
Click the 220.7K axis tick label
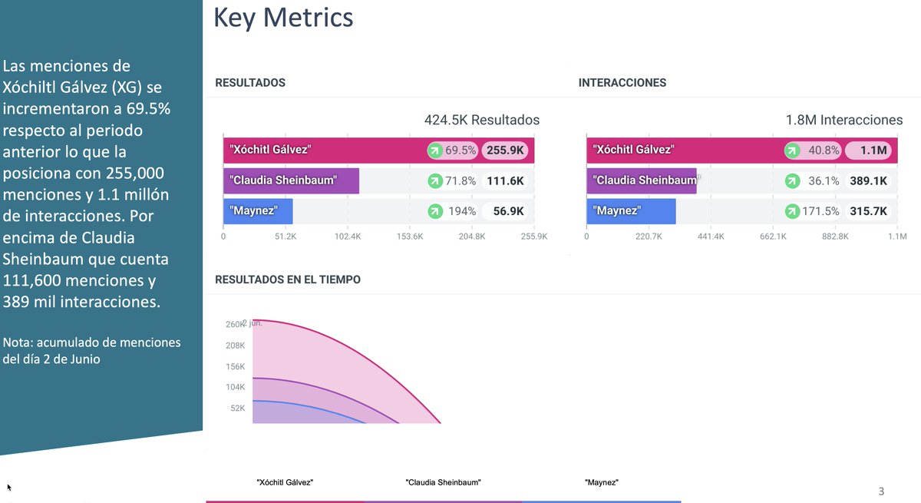tap(649, 237)
